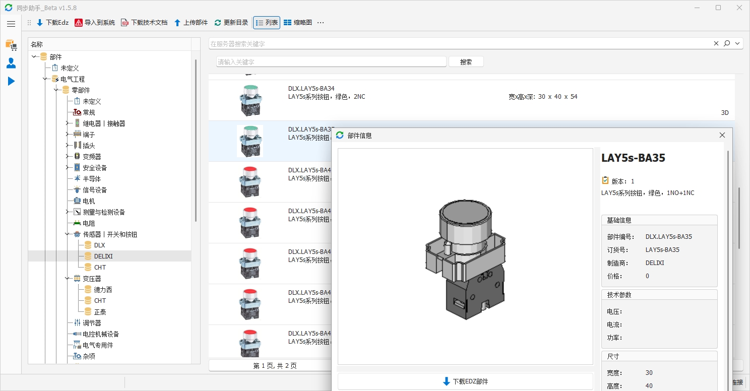Select the 正泰 folder
This screenshot has height=391, width=750.
pyautogui.click(x=100, y=312)
